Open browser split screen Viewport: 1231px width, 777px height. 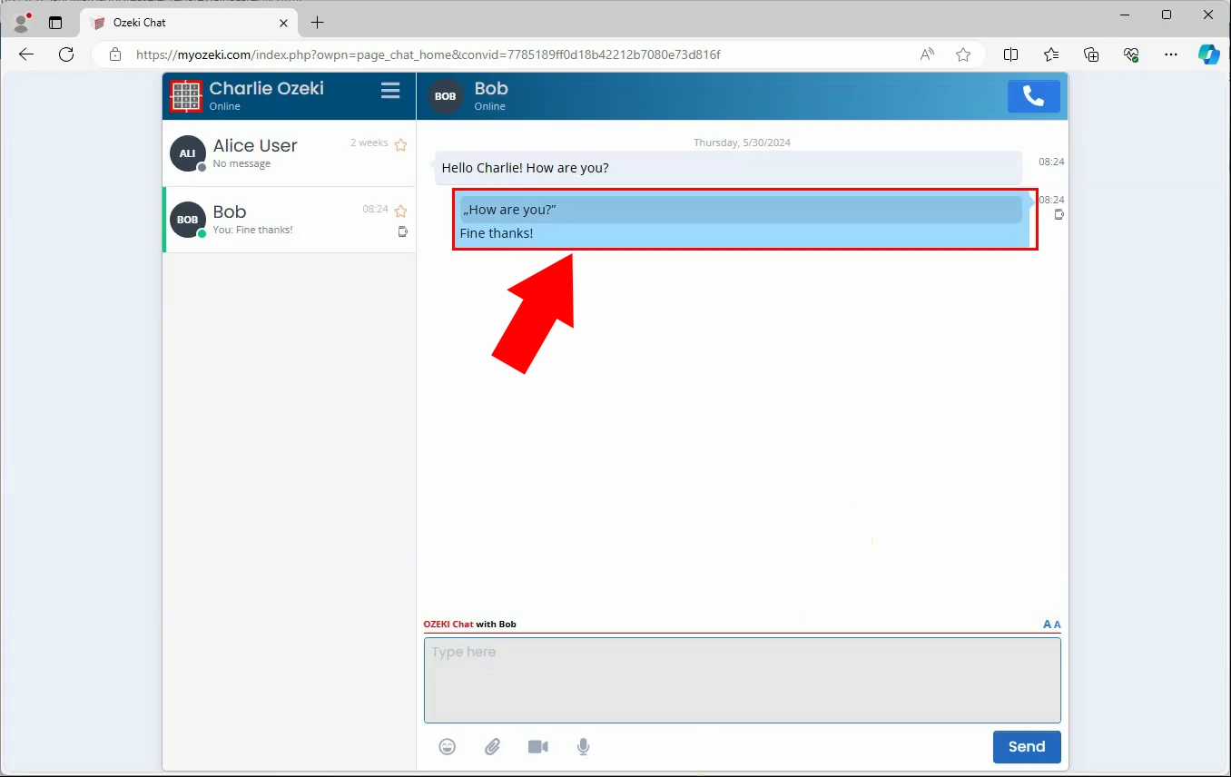tap(1010, 54)
